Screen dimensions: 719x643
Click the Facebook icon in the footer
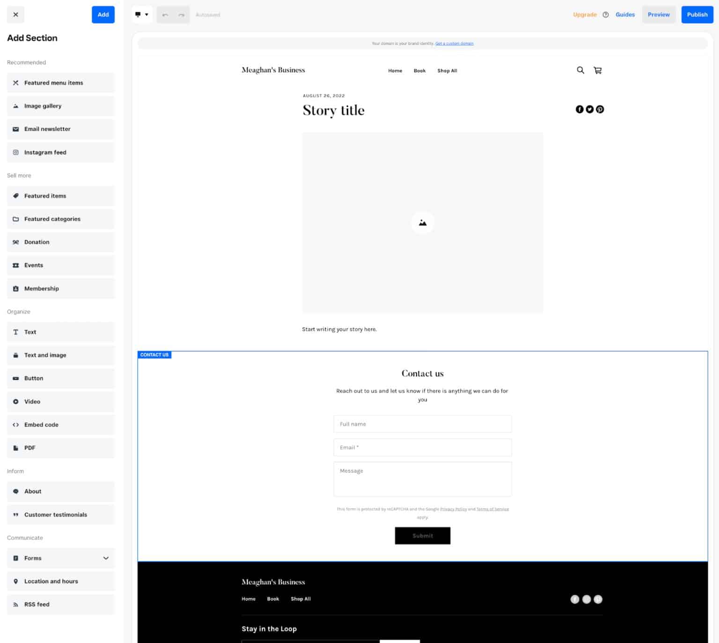click(x=575, y=599)
